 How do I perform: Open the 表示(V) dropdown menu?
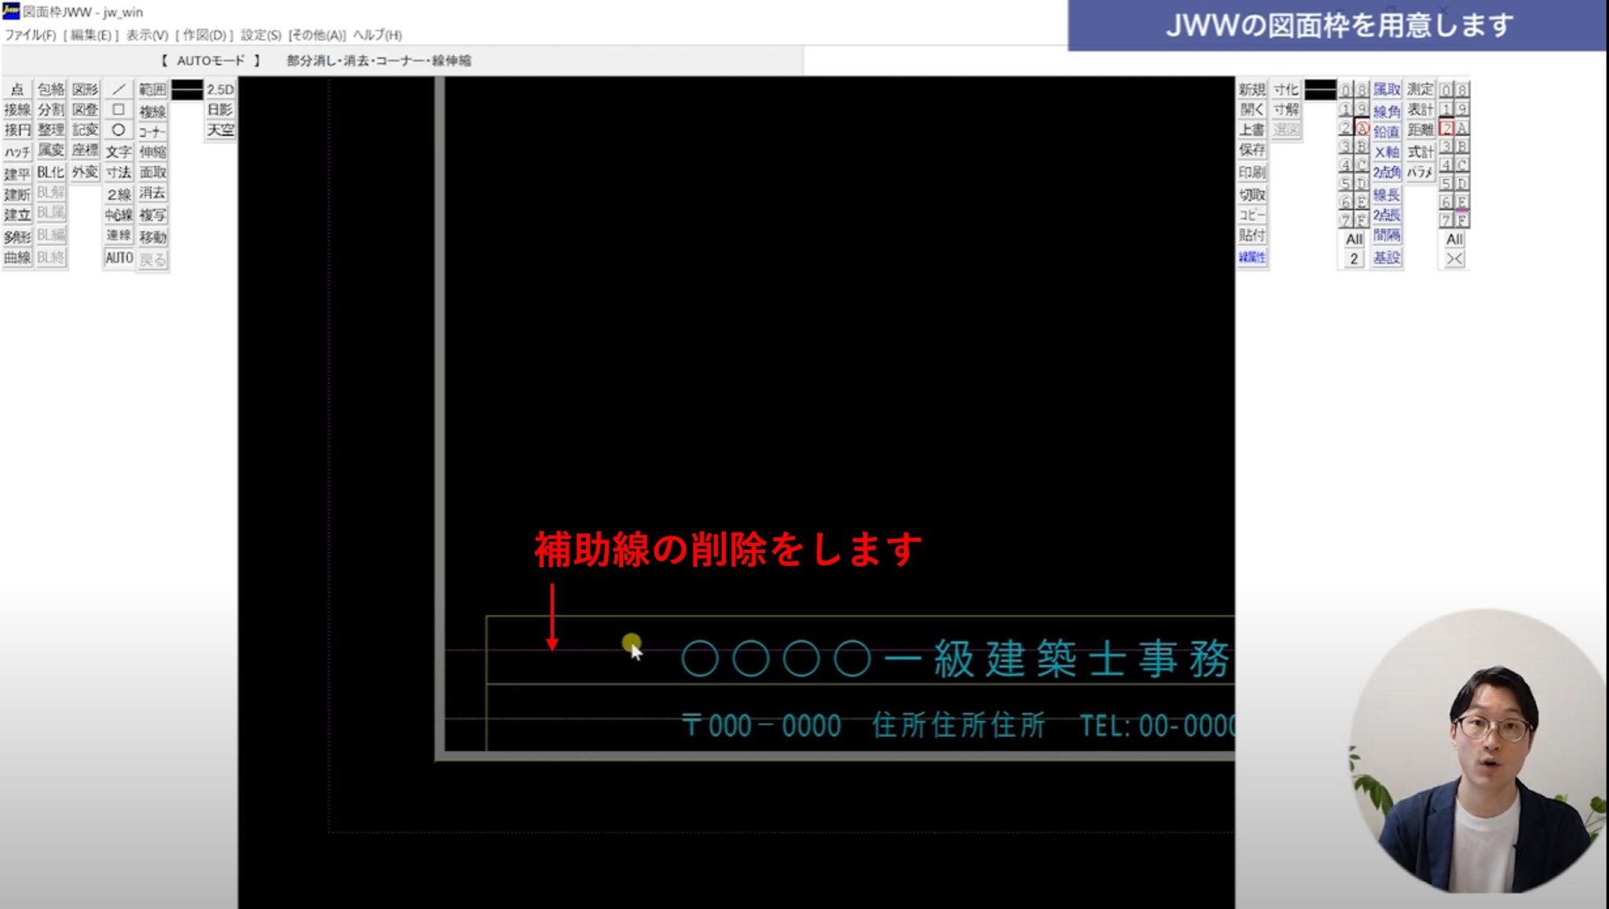(x=149, y=35)
